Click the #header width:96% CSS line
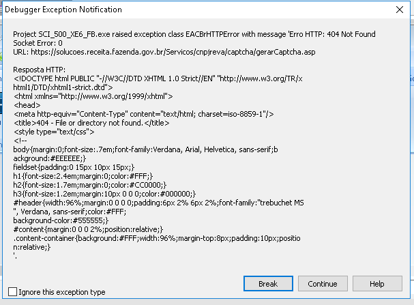414x305 pixels. pyautogui.click(x=159, y=203)
